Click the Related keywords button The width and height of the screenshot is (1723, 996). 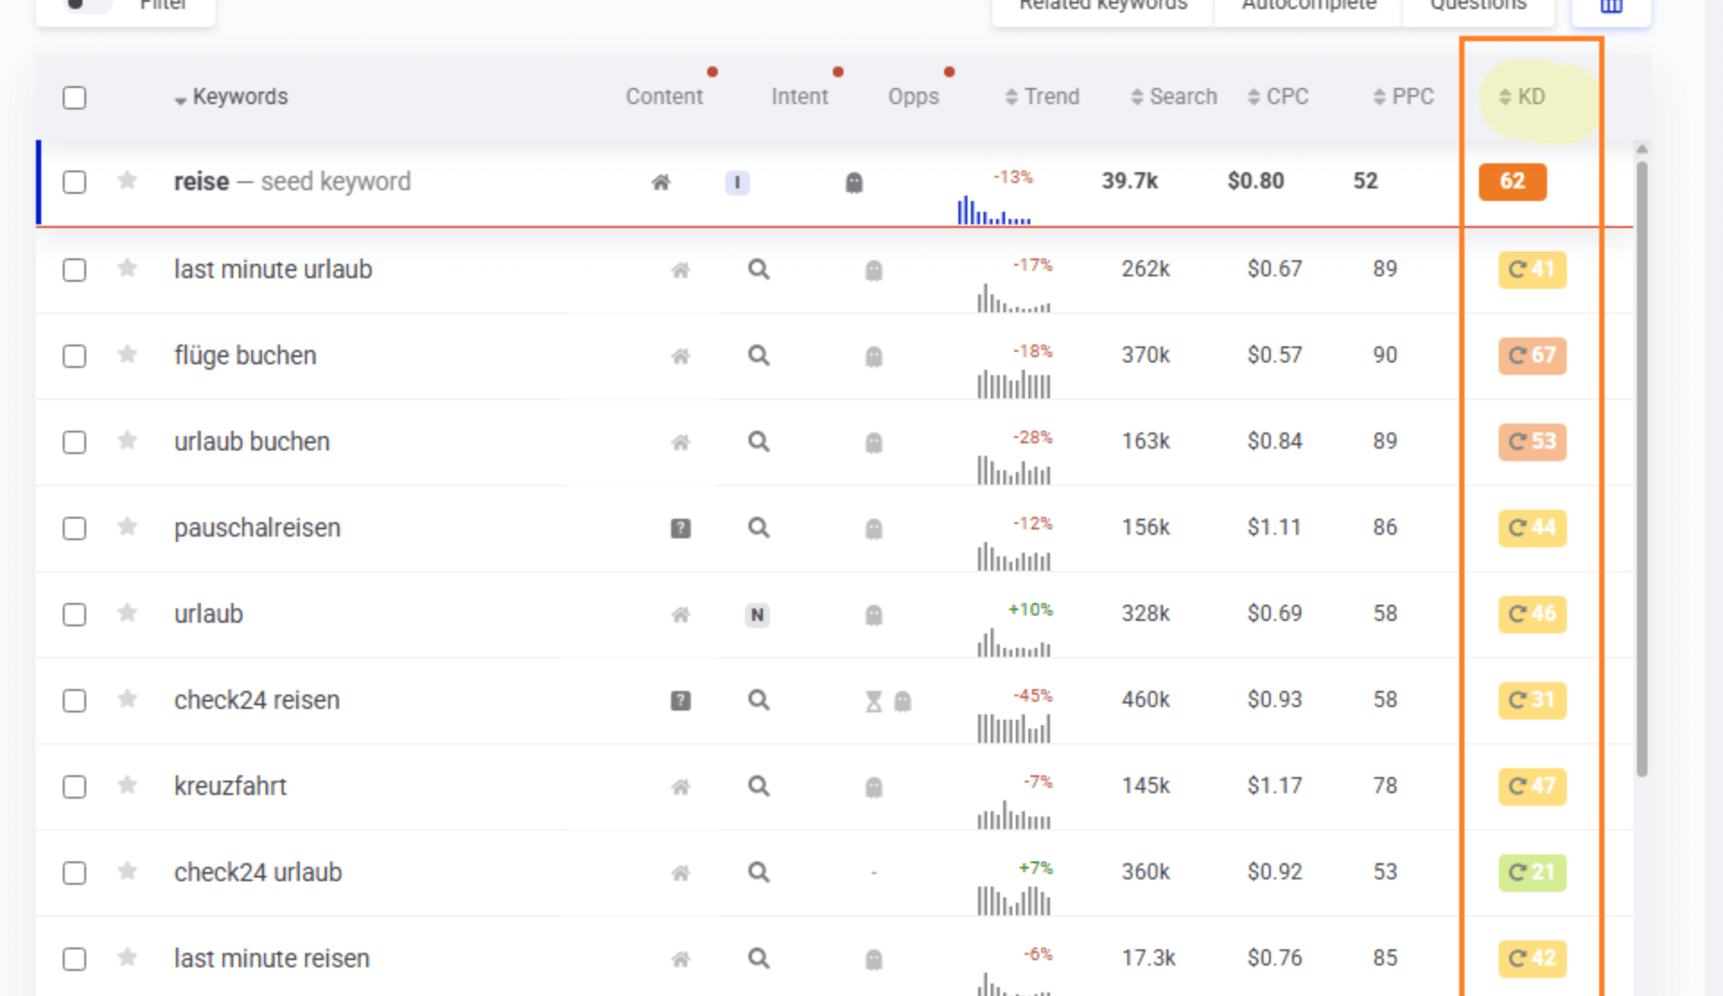click(1101, 5)
